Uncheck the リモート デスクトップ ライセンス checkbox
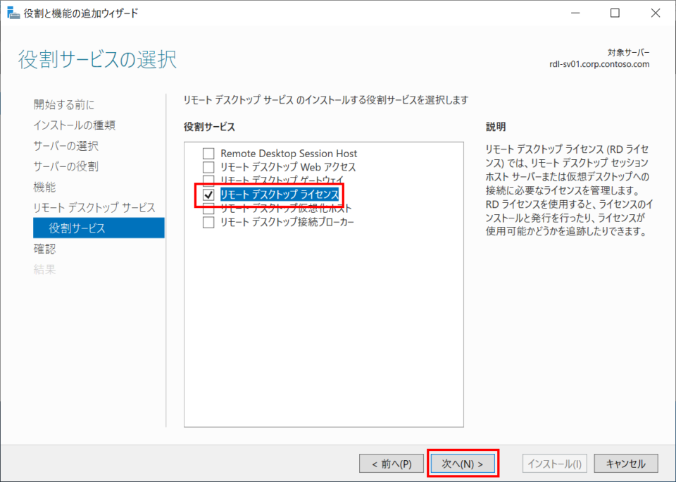This screenshot has width=676, height=482. point(208,194)
